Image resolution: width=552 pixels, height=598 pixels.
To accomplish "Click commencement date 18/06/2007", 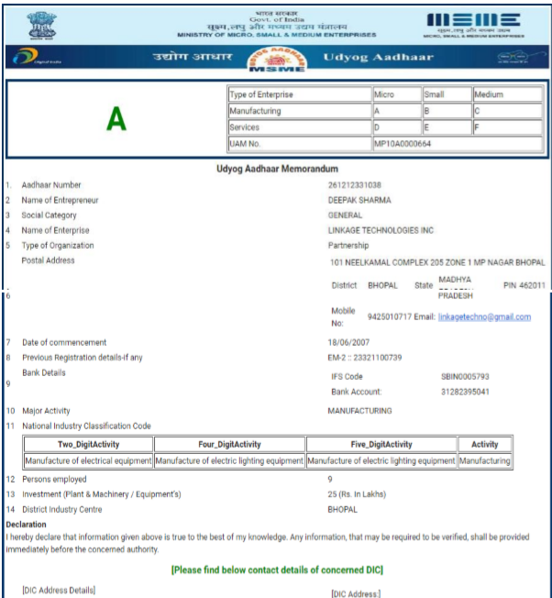I will coord(348,342).
